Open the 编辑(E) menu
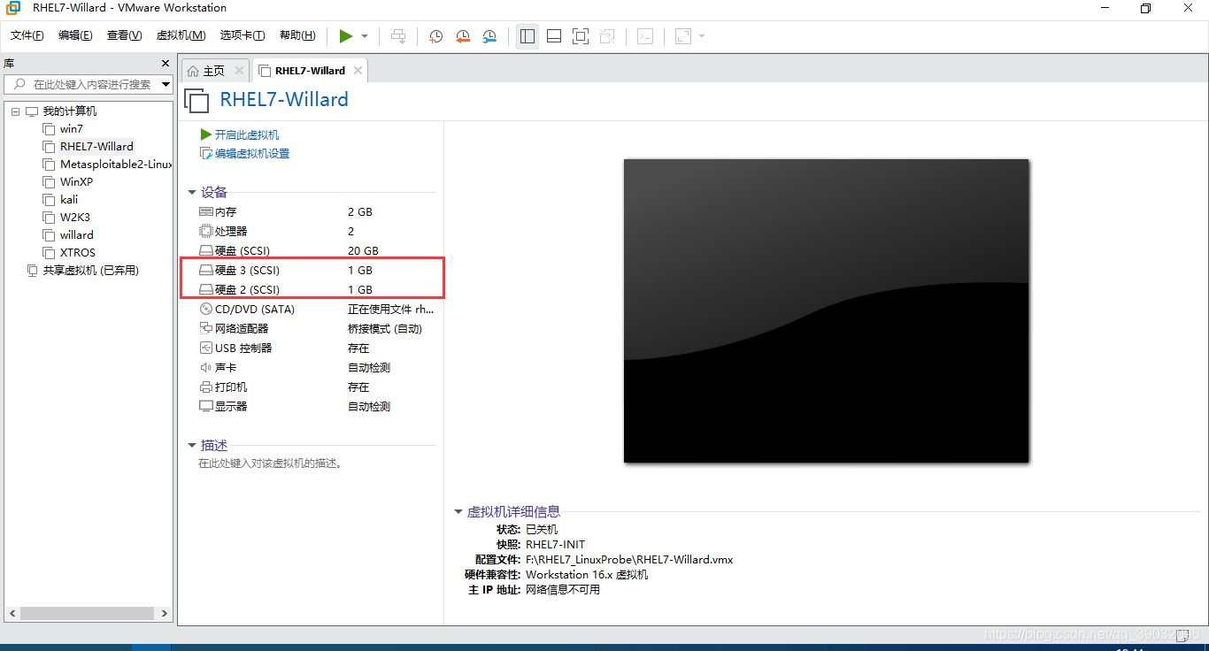1209x651 pixels. click(75, 35)
